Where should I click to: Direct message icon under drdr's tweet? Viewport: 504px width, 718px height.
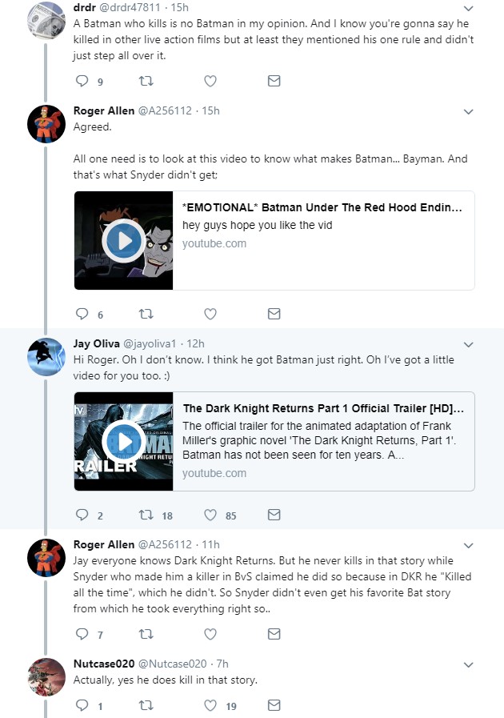274,81
